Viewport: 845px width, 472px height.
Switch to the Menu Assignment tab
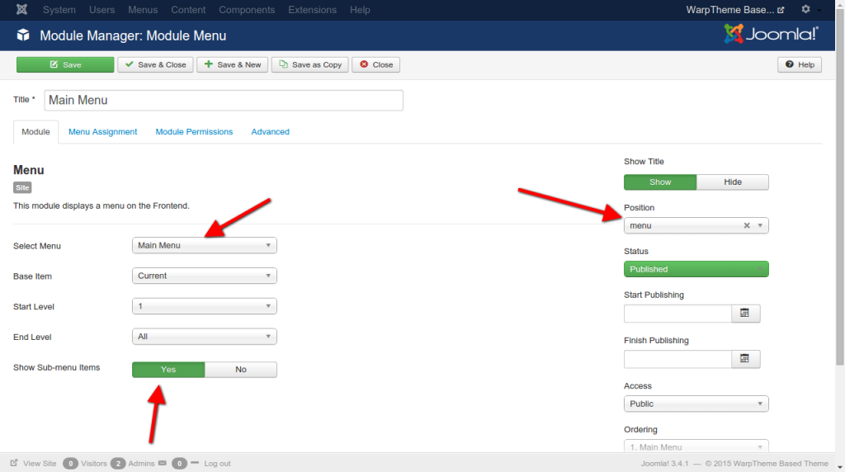pos(102,132)
